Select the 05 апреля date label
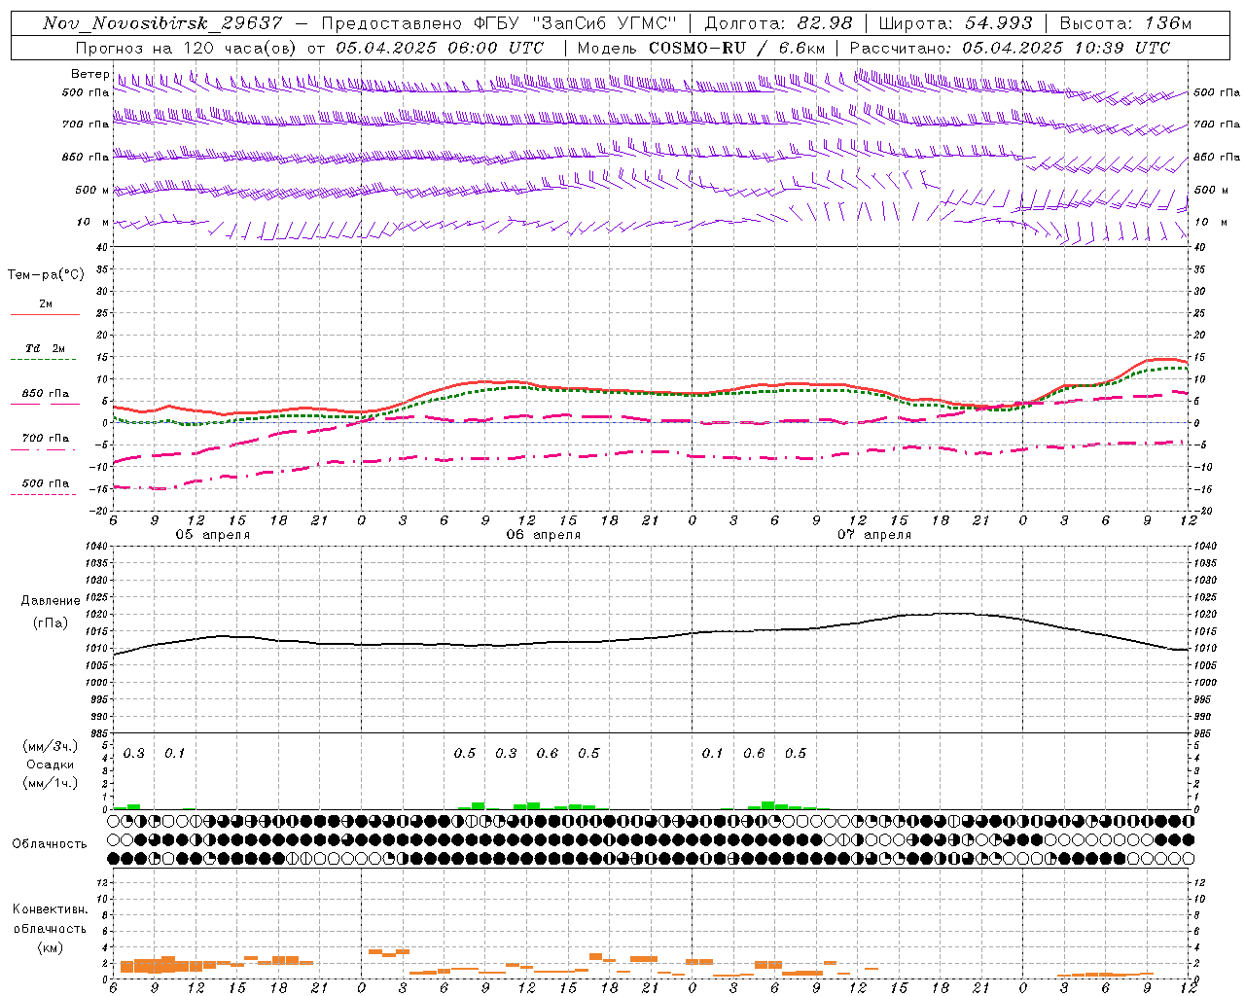The height and width of the screenshot is (996, 1245). (x=212, y=535)
